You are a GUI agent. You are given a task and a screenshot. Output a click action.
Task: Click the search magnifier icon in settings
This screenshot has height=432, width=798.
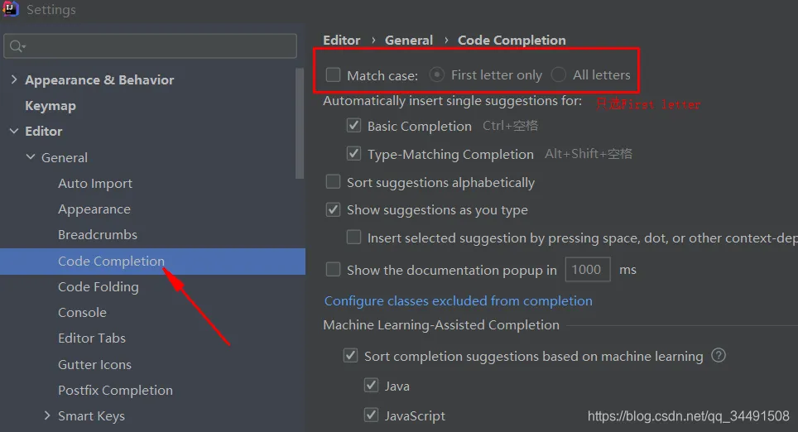(17, 46)
